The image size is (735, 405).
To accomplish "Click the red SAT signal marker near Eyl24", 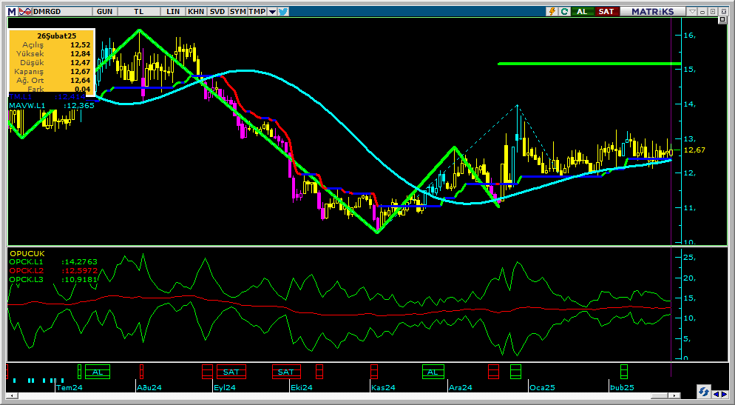I will (231, 372).
